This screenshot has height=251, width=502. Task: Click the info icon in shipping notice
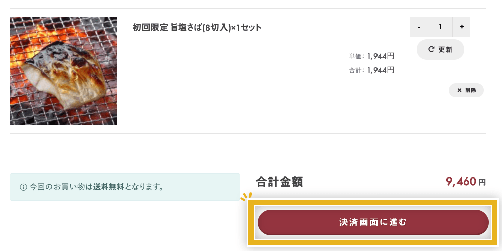pyautogui.click(x=23, y=187)
